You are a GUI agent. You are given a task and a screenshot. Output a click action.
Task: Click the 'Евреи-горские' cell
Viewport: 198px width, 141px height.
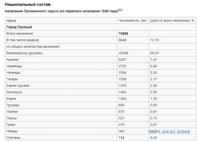(61, 85)
